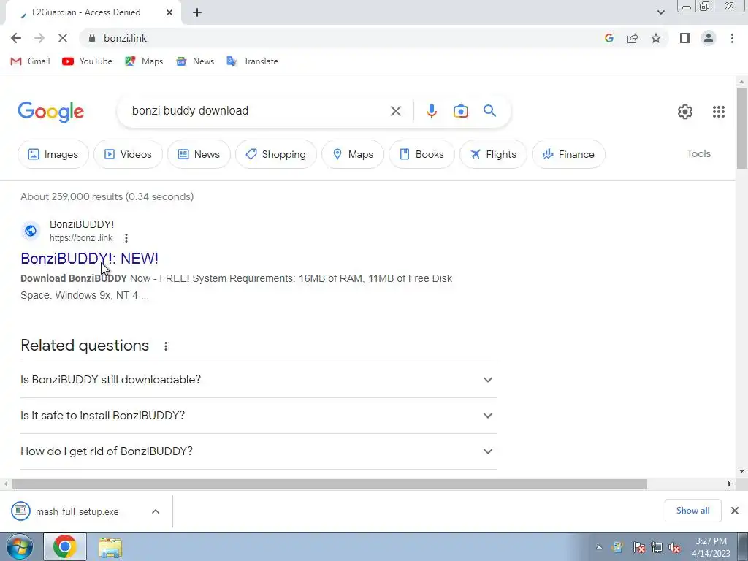This screenshot has height=561, width=748.
Task: Open Google quick settings gear
Action: pos(685,112)
